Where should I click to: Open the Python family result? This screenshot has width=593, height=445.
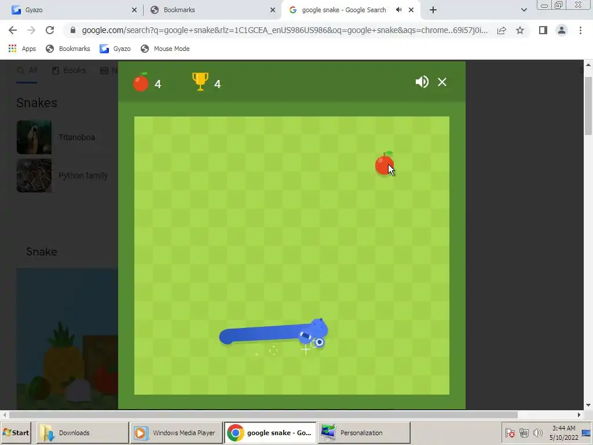[83, 176]
